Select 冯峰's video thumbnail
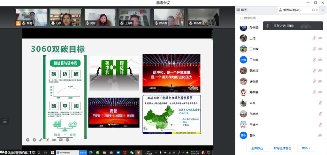The height and width of the screenshot is (155, 327). (x=65, y=17)
